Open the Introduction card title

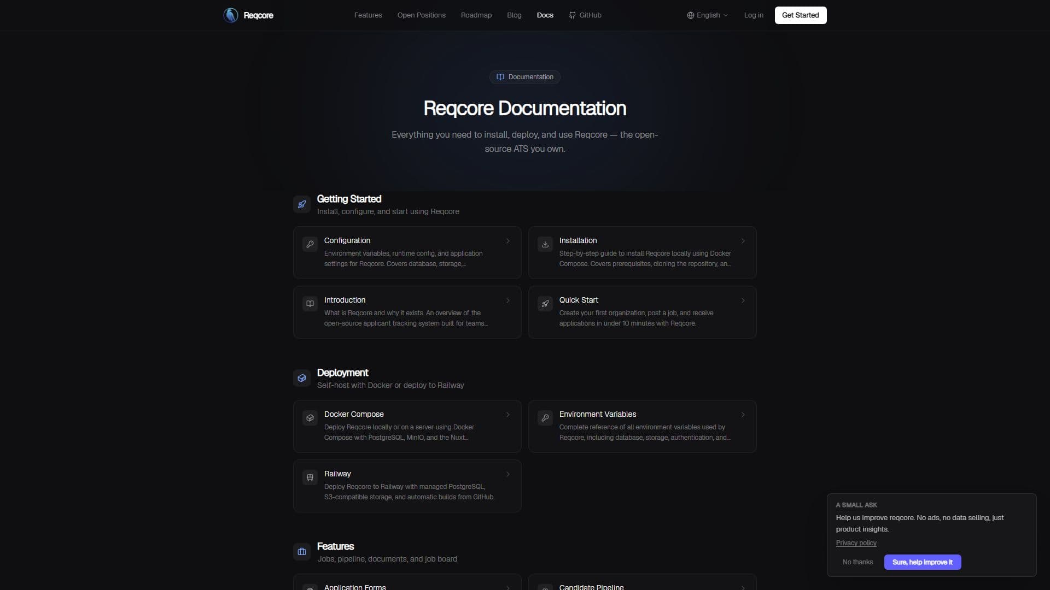click(345, 300)
